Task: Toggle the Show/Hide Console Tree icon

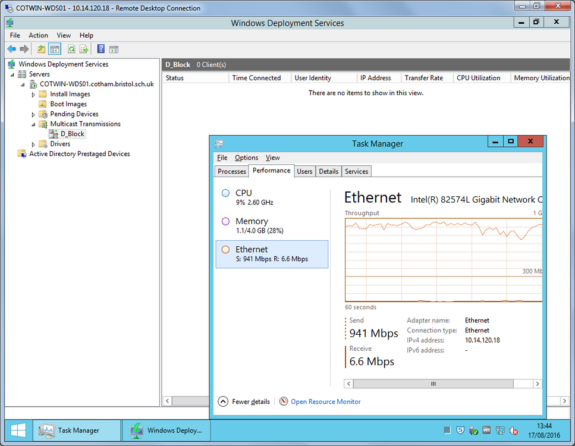Action: [55, 49]
